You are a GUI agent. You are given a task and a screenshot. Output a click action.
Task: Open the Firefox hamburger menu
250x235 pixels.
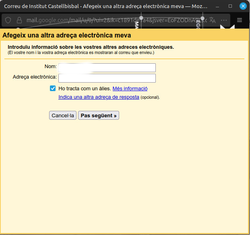[x=240, y=20]
